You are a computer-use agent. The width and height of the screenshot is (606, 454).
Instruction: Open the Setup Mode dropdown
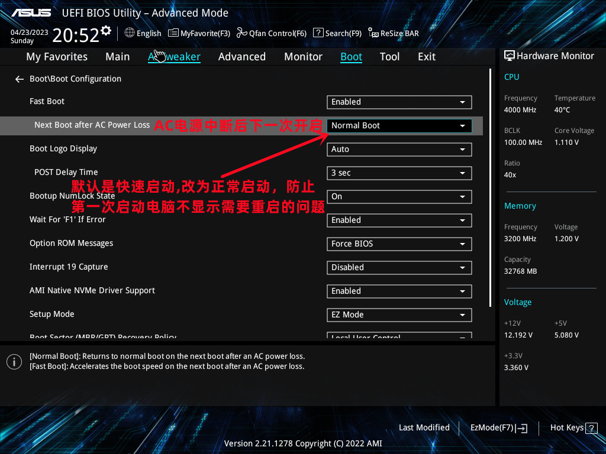click(x=399, y=315)
